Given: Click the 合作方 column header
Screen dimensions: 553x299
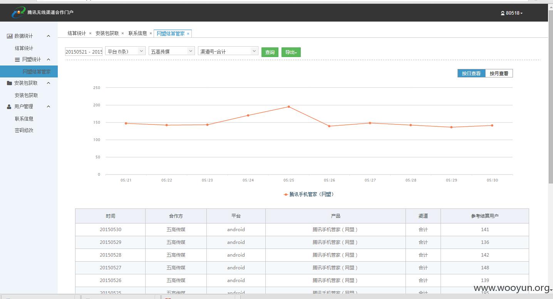Looking at the screenshot, I should click(176, 216).
